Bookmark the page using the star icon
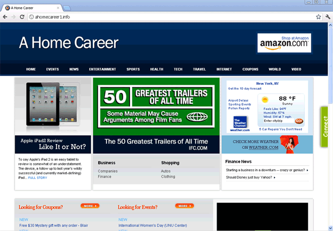 point(318,17)
